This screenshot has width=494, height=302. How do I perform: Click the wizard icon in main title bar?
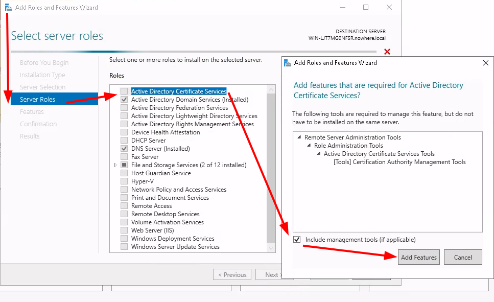pos(9,7)
